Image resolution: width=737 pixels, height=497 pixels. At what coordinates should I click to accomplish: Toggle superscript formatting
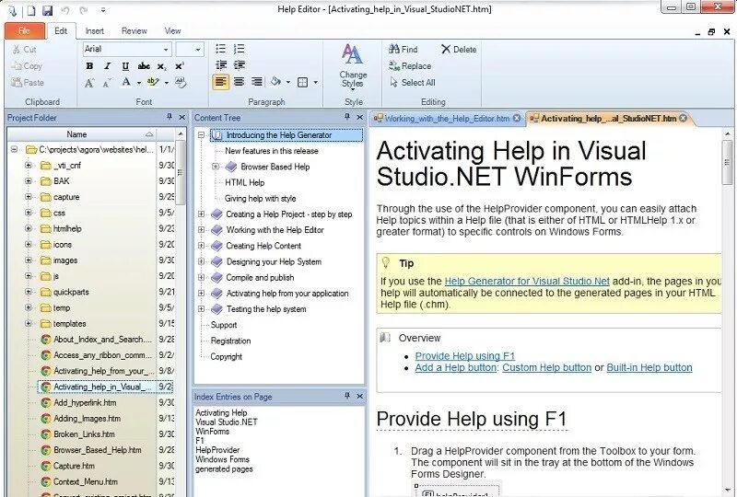180,66
